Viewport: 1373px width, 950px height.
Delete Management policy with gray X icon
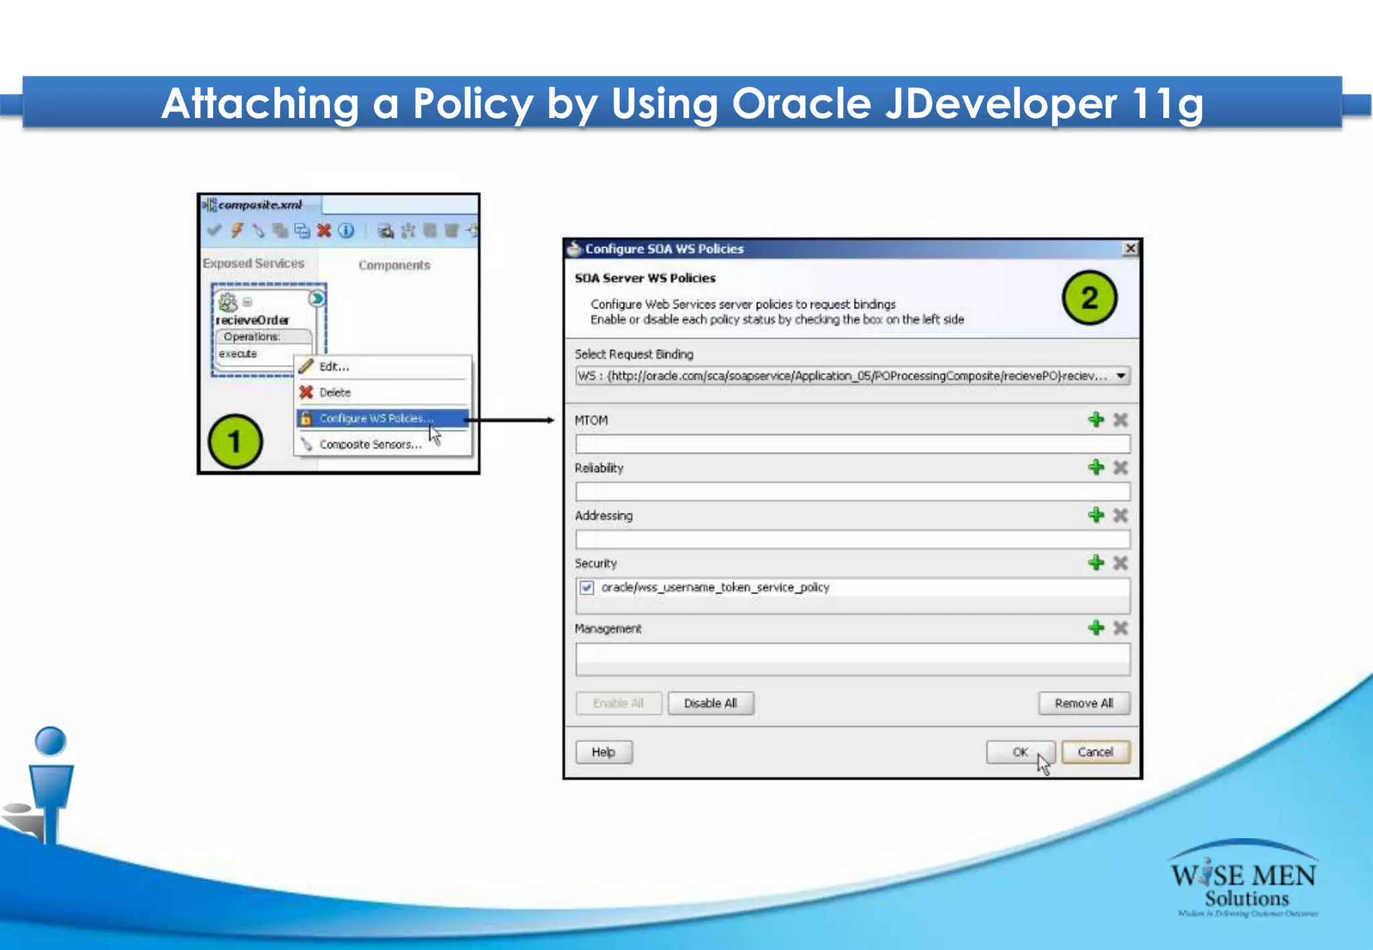[1120, 628]
